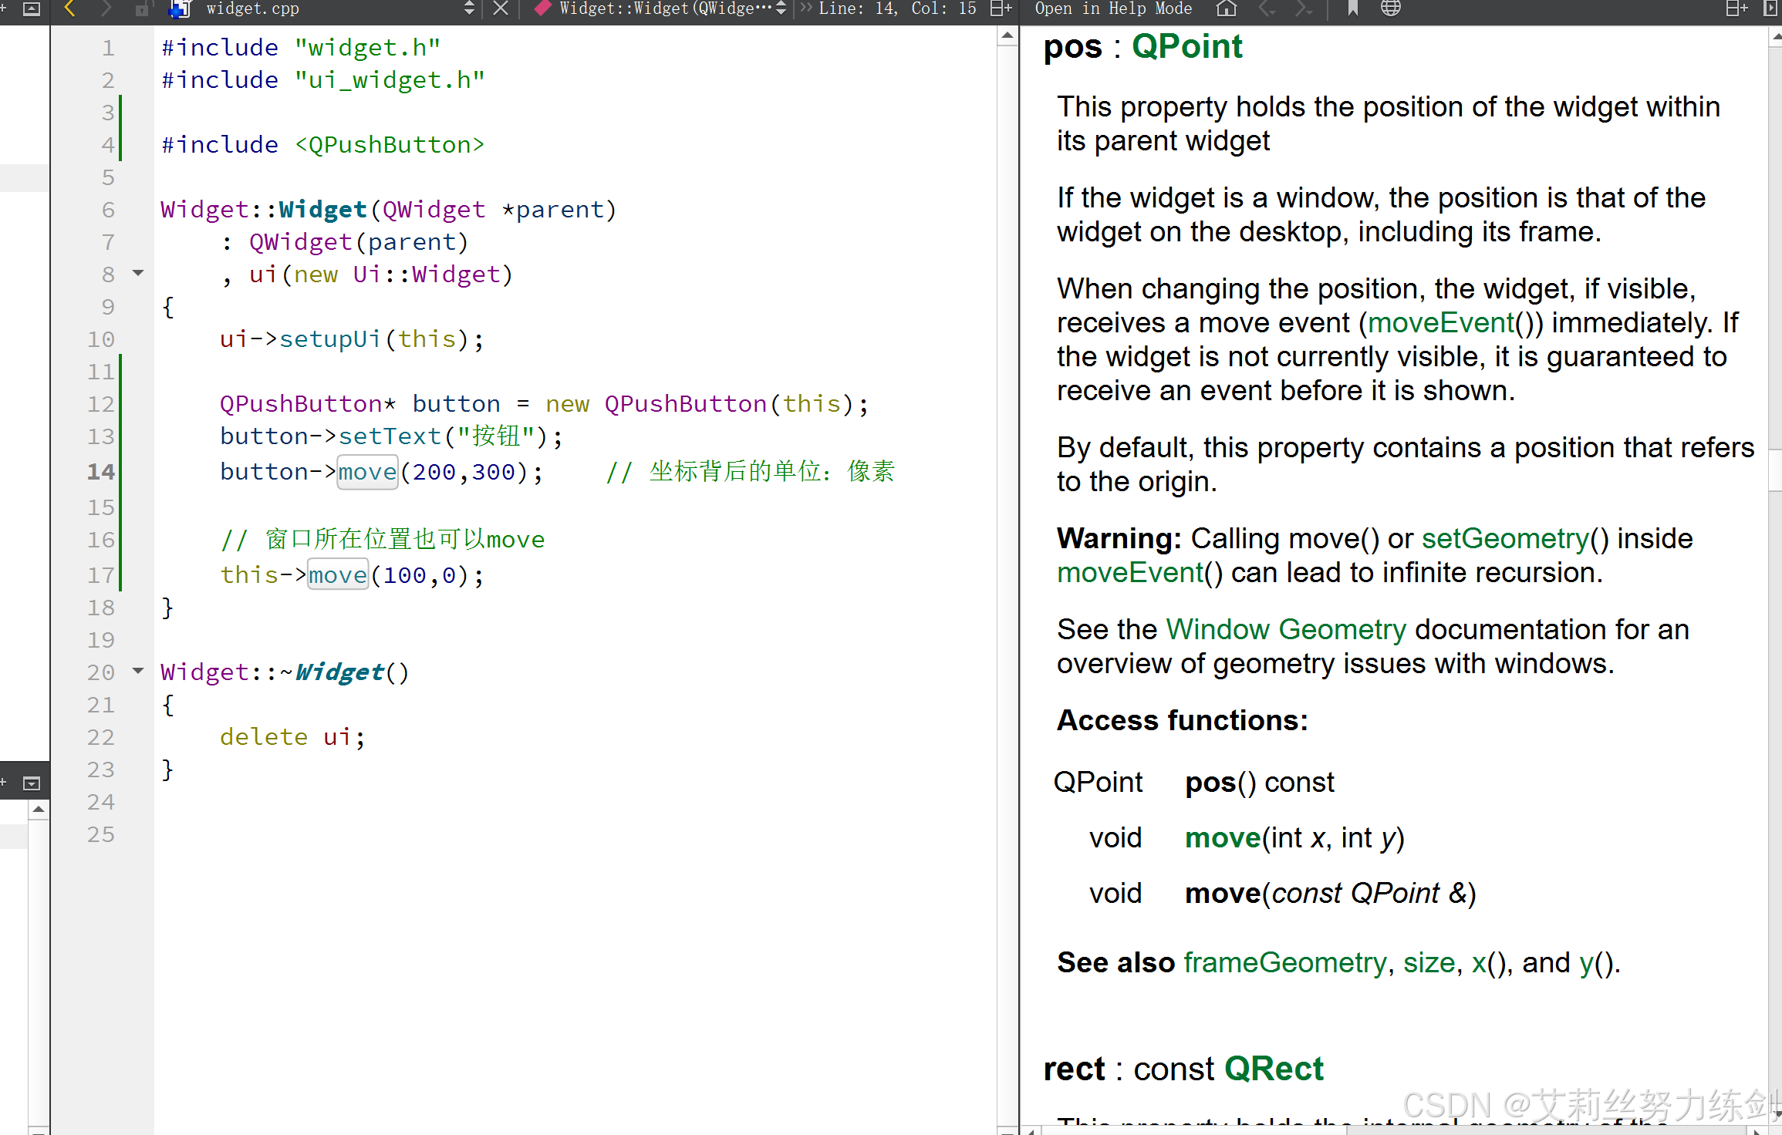This screenshot has height=1135, width=1782.
Task: Click the Line 14 Col 15 indicator
Action: (897, 8)
